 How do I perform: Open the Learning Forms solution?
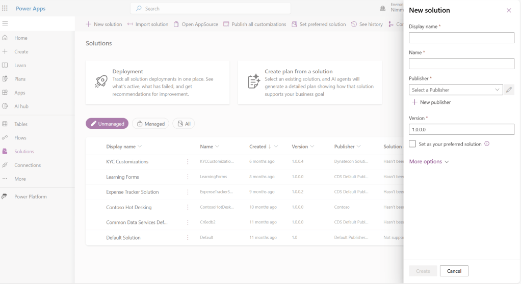122,177
